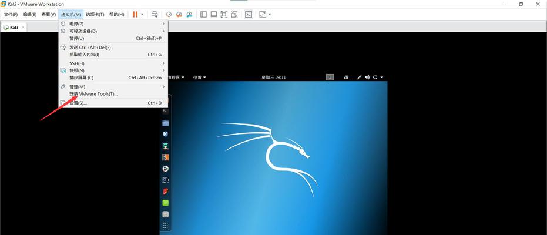Screen dimensions: 547x235
Task: Expand the 快照(N) submenu
Action: coord(113,70)
